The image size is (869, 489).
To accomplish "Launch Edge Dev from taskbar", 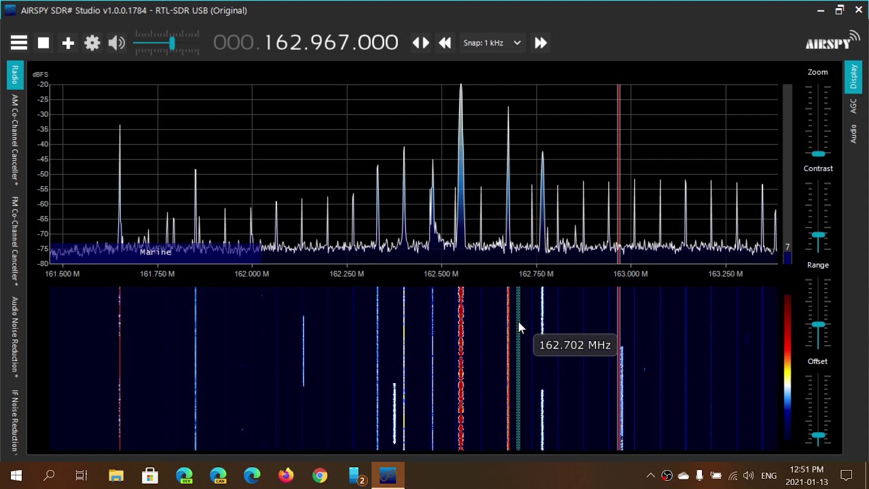I will click(184, 475).
